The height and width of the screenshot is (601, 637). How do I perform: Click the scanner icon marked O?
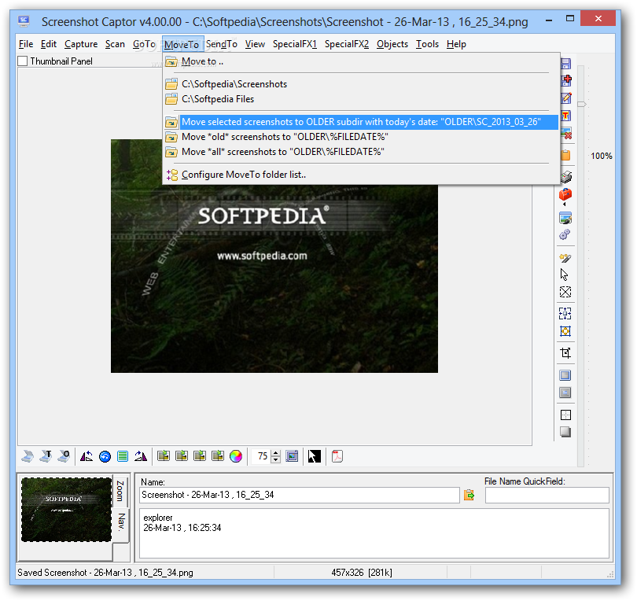64,456
